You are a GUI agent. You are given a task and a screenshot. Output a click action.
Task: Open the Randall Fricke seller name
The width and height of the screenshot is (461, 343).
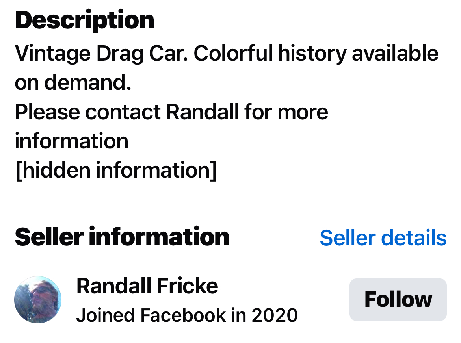(147, 286)
